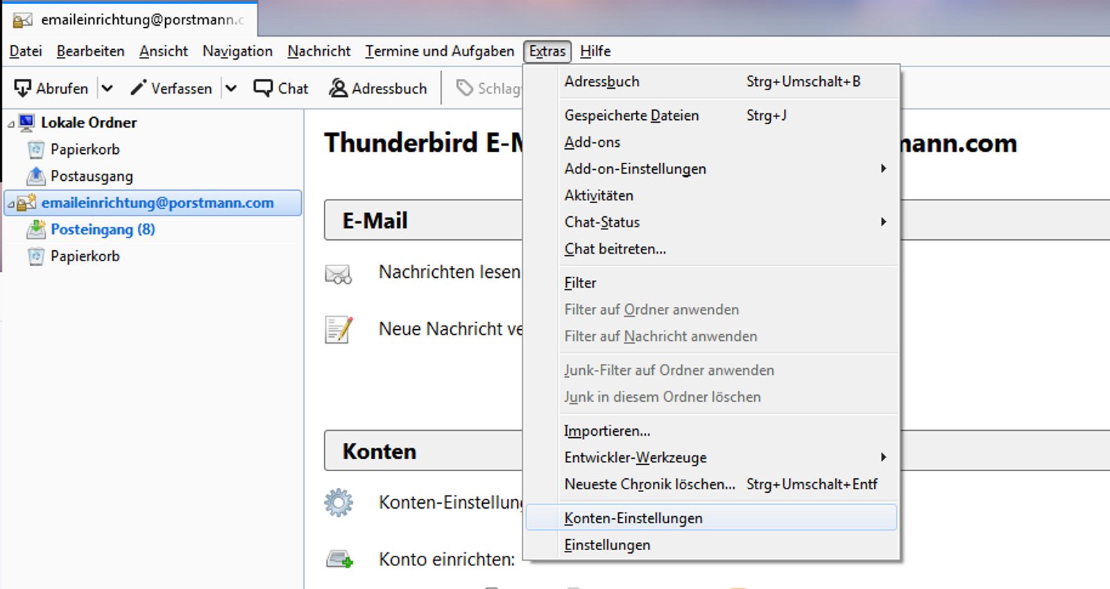Open Posteingang (8) folder
This screenshot has width=1110, height=589.
103,229
